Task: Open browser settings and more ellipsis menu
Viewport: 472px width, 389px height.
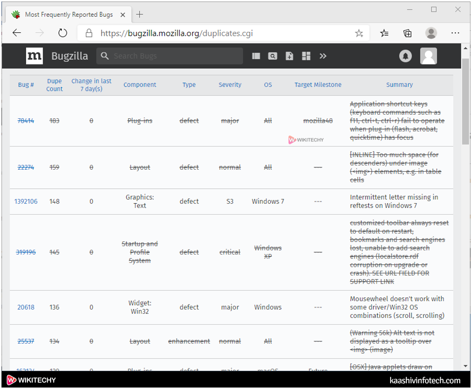Action: (x=455, y=33)
